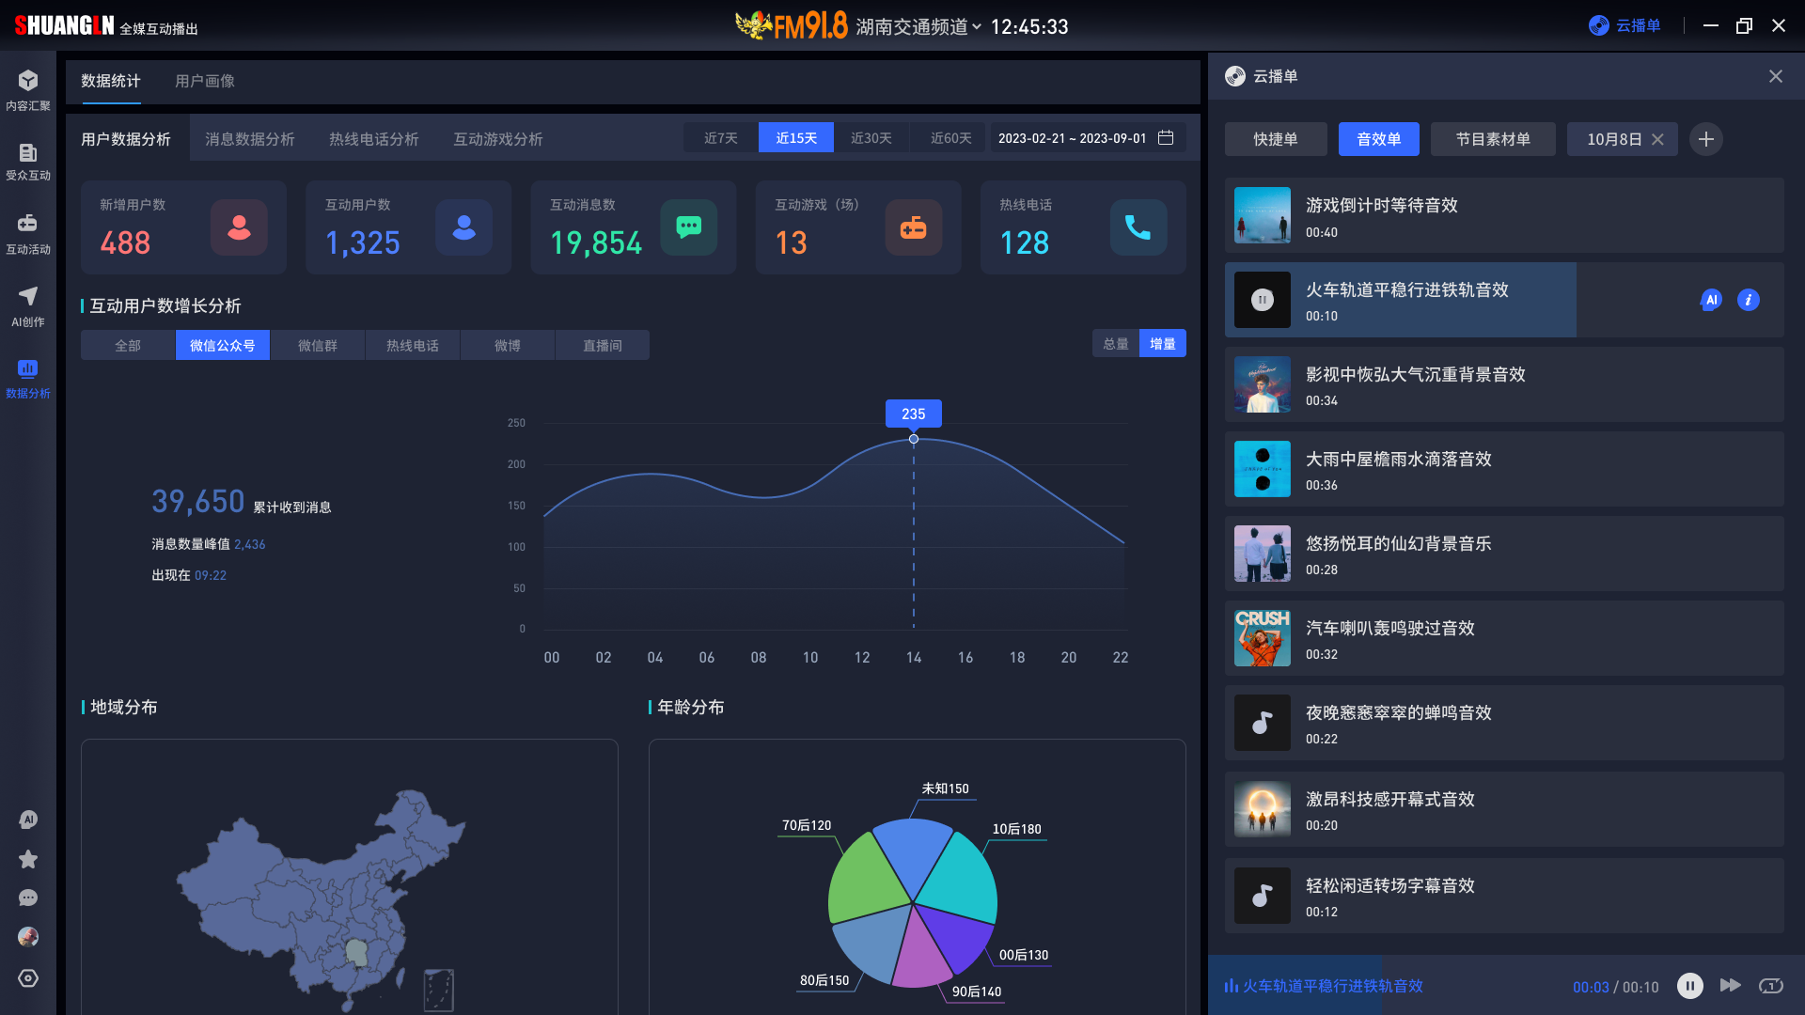Click the AI assistant icon in lower sidebar
This screenshot has height=1015, width=1805.
click(28, 820)
